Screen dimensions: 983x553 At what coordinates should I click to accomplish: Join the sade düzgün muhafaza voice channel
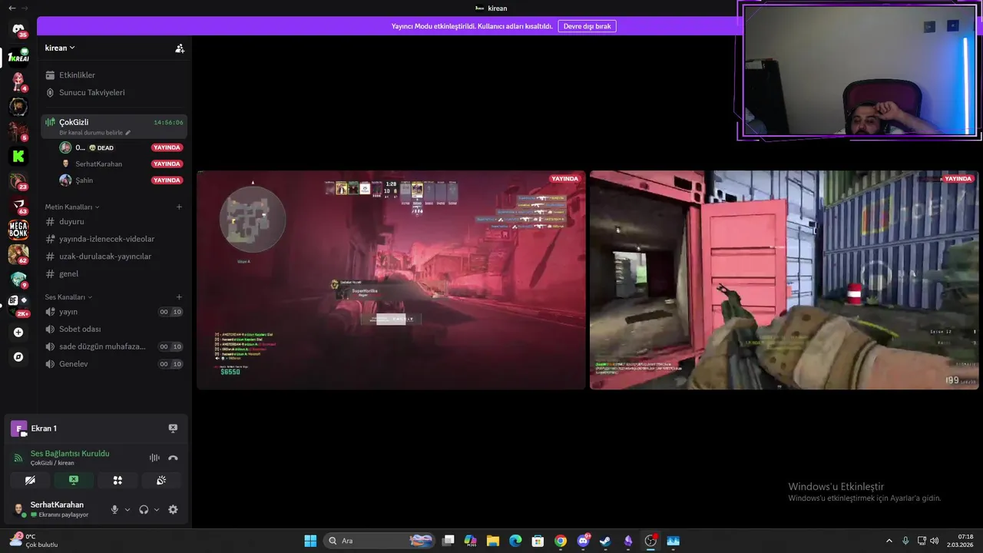[x=114, y=346]
